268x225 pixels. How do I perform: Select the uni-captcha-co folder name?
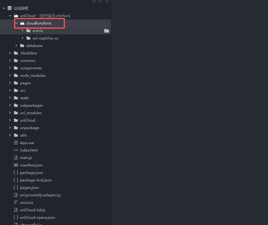[45, 38]
